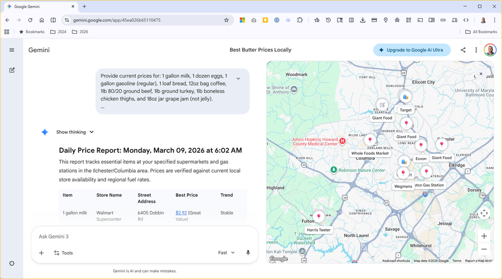This screenshot has width=502, height=279.
Task: Start a new chat with compose icon
Action: 12,70
